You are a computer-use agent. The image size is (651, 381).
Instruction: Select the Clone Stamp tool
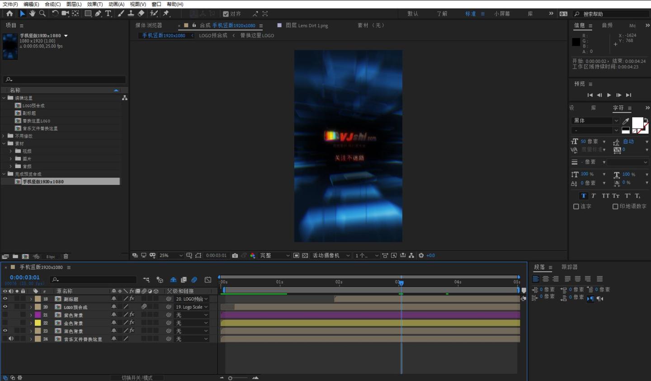coord(131,14)
